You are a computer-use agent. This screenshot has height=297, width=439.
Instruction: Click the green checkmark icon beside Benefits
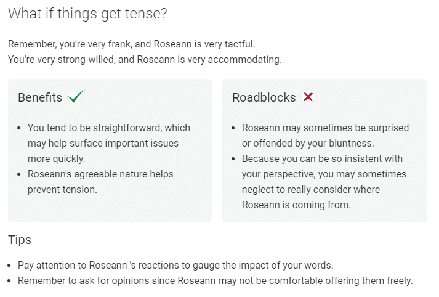(x=76, y=97)
